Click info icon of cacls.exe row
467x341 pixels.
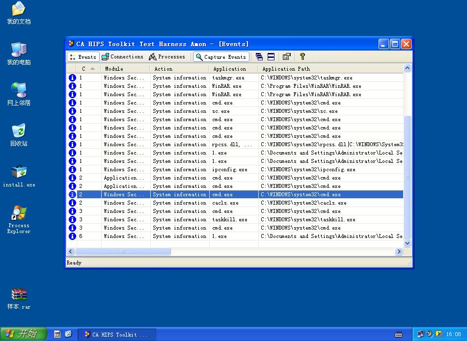pos(72,203)
